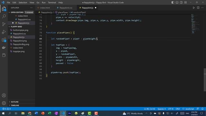Click the Ln 80, Col 42 status item
The width and height of the screenshot is (206, 116).
point(149,109)
